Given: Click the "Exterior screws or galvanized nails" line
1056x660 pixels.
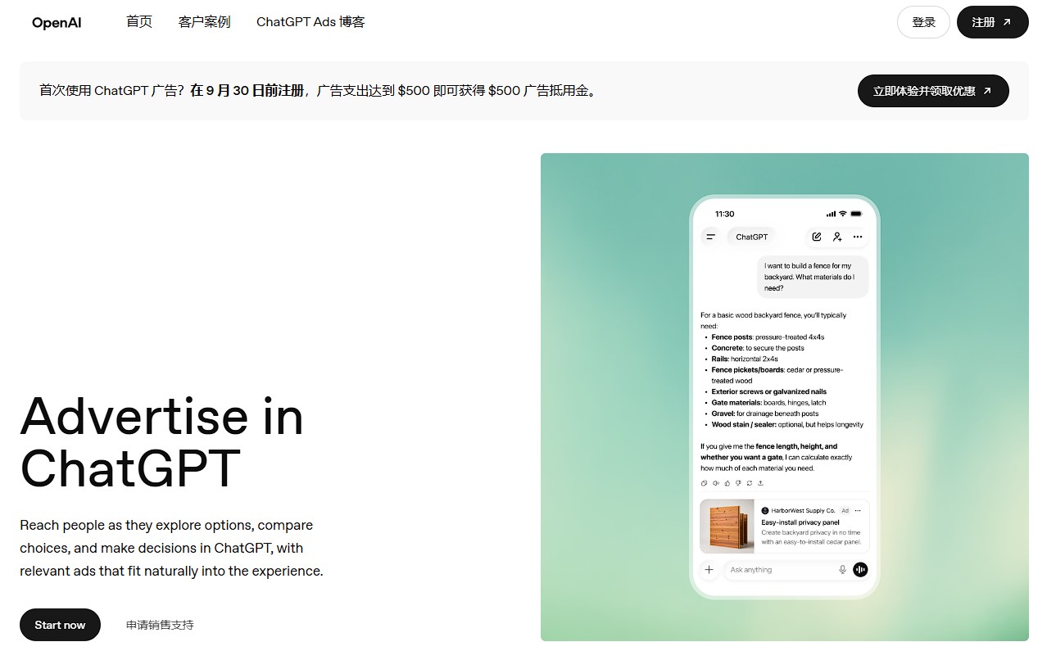Looking at the screenshot, I should (x=768, y=391).
